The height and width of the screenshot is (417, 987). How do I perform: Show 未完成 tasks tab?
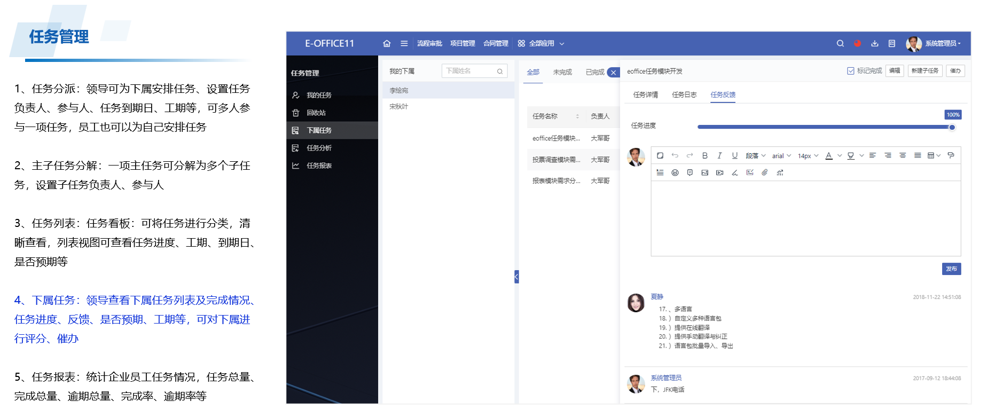click(562, 72)
